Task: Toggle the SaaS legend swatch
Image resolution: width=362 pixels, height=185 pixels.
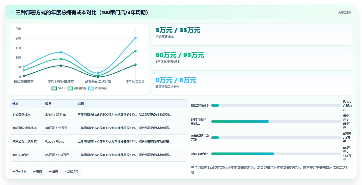Action: tap(54, 88)
